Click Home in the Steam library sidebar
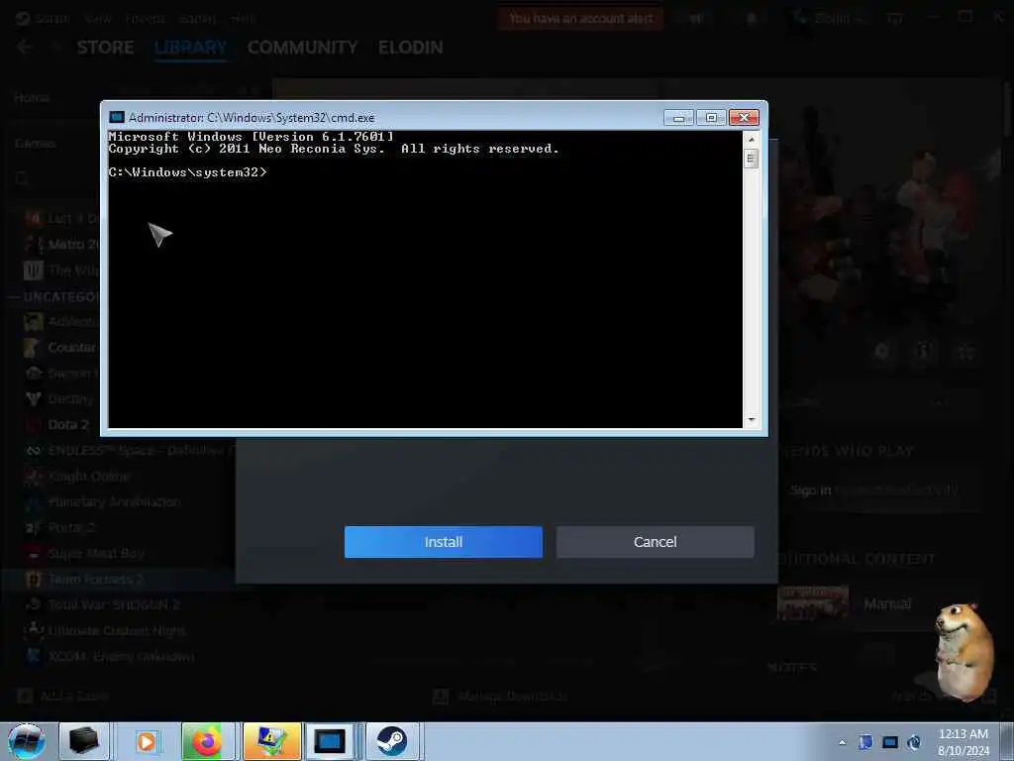This screenshot has width=1014, height=761. [32, 98]
